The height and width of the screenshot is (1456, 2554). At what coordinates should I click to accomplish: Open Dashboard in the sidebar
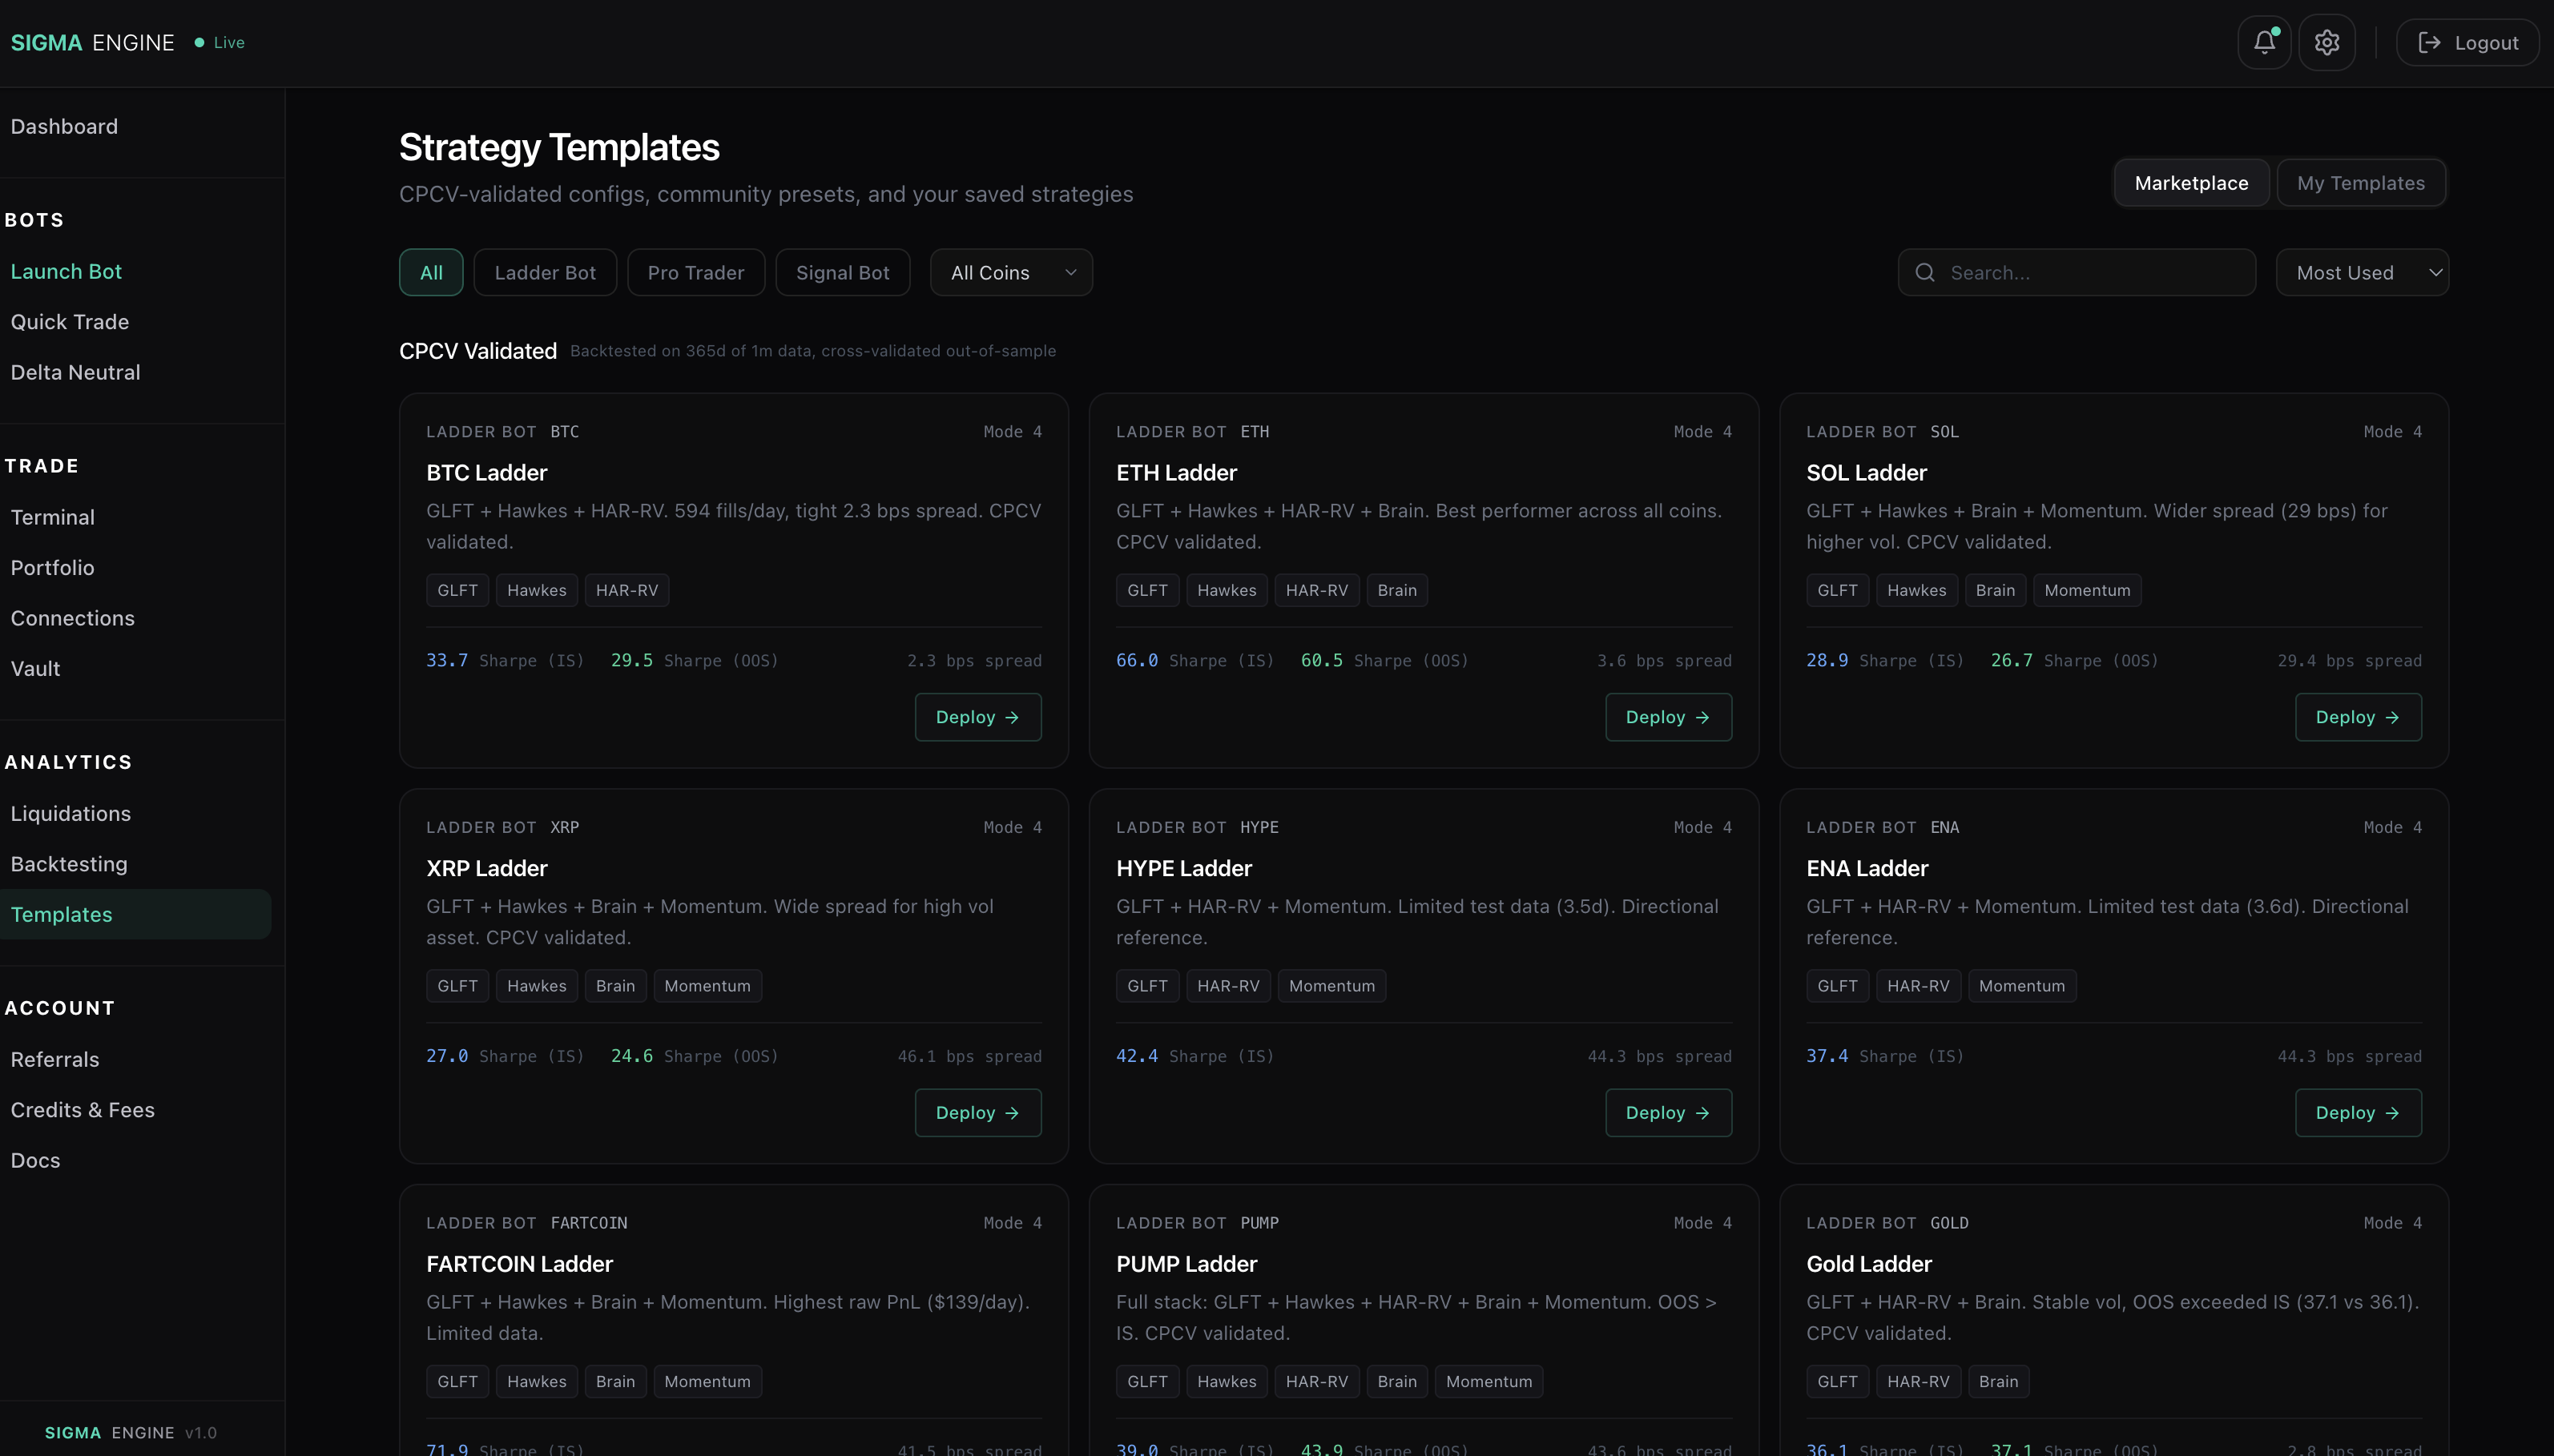pyautogui.click(x=64, y=126)
